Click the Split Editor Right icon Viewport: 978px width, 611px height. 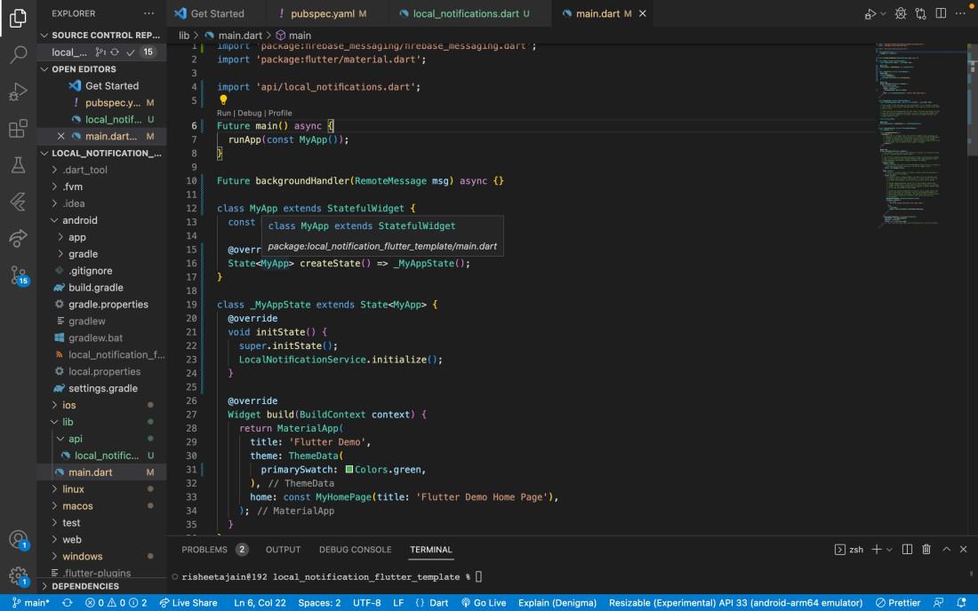point(942,13)
